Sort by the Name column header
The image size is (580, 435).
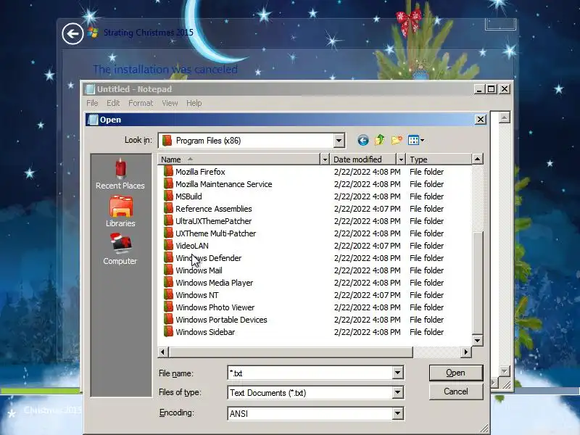click(239, 159)
